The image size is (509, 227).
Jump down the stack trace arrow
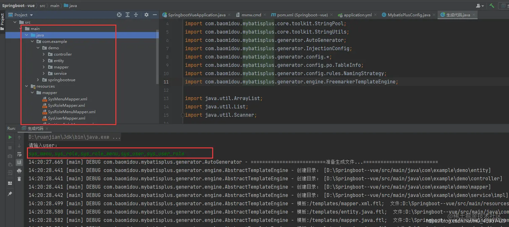19,146
